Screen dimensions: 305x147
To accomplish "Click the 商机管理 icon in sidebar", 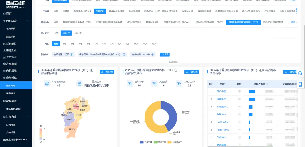I will pos(5,70).
